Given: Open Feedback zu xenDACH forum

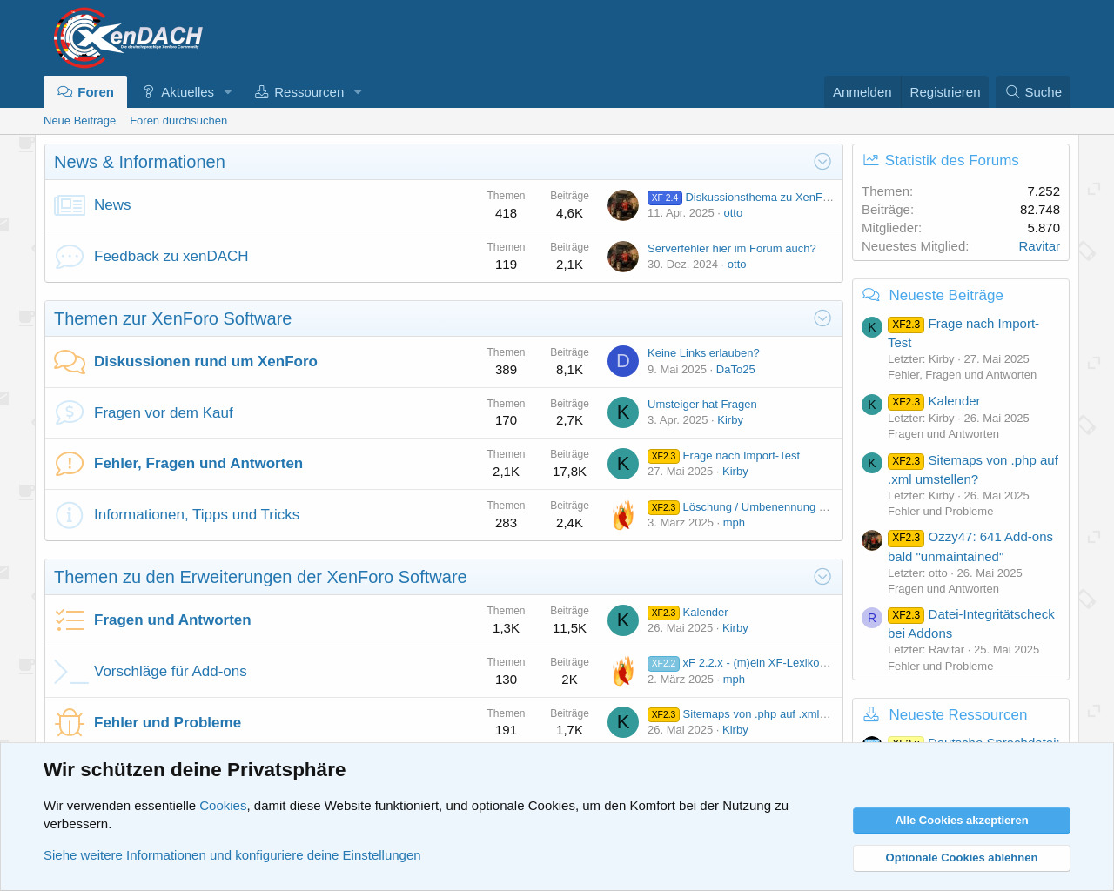Looking at the screenshot, I should (171, 257).
